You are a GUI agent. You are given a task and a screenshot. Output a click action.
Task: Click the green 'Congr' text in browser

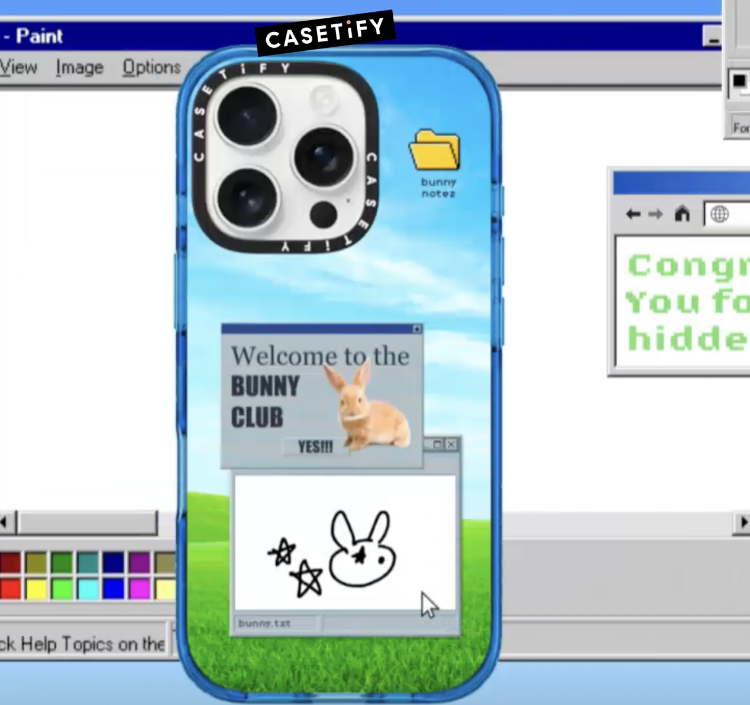pyautogui.click(x=688, y=266)
